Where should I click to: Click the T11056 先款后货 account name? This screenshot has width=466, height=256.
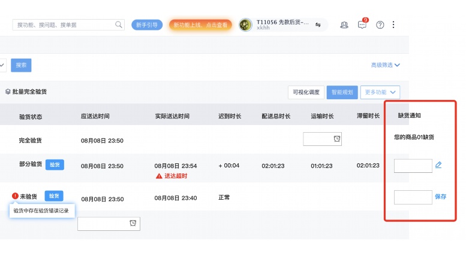pos(282,22)
